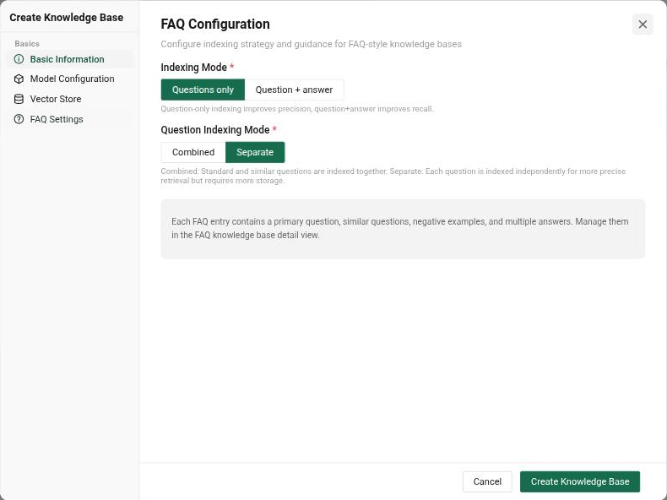Select Questions only indexing mode

coord(203,90)
